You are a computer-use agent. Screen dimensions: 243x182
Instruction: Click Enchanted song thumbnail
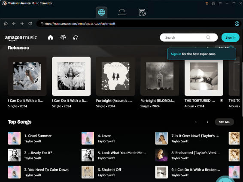pyautogui.click(x=161, y=155)
